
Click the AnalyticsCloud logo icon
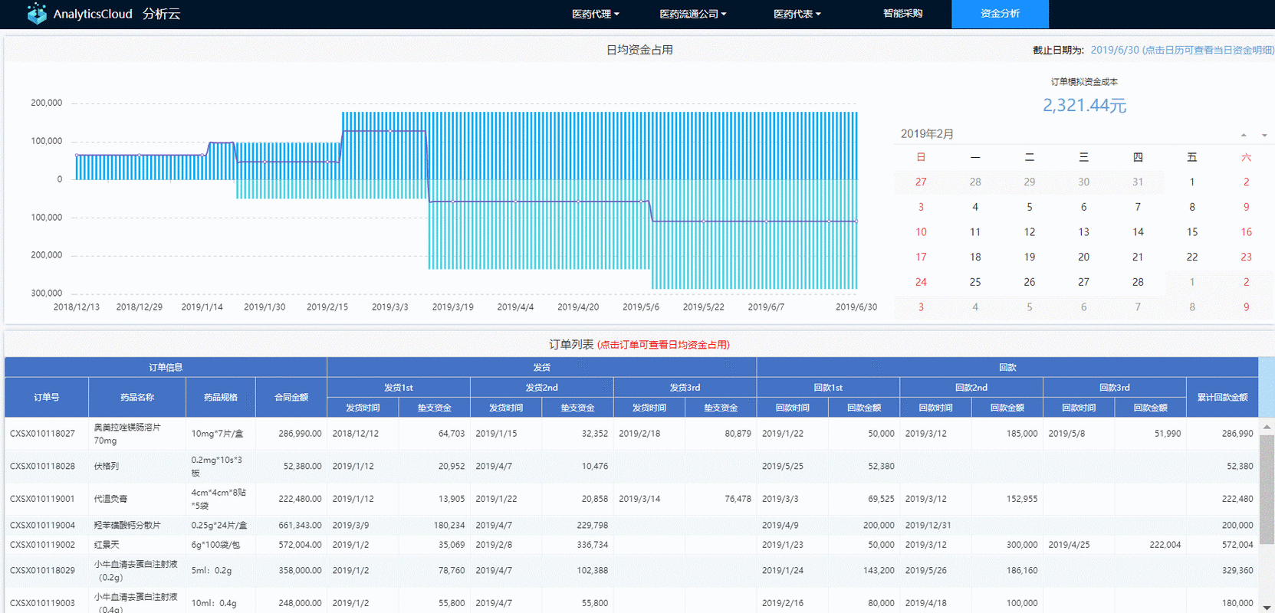pyautogui.click(x=36, y=14)
